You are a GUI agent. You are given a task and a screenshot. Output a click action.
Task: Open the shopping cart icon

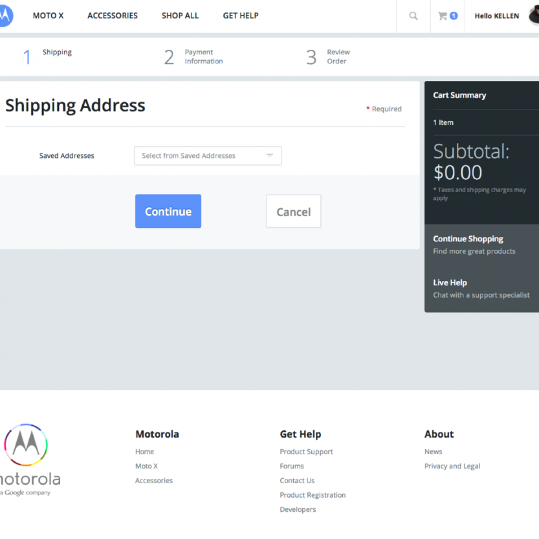click(443, 16)
